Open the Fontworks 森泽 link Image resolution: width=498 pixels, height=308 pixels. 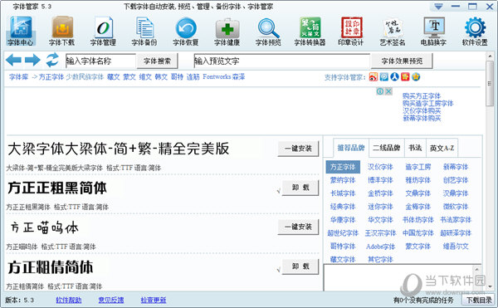pyautogui.click(x=224, y=77)
